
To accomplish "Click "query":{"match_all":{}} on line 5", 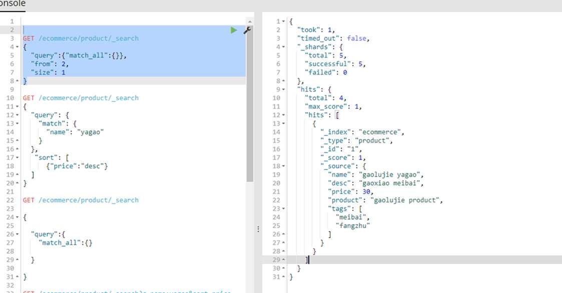I will (x=79, y=56).
